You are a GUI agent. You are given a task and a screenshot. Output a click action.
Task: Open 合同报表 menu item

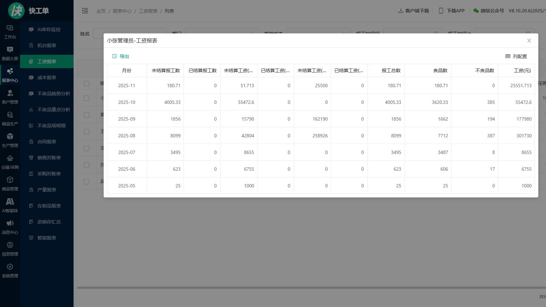(x=47, y=142)
